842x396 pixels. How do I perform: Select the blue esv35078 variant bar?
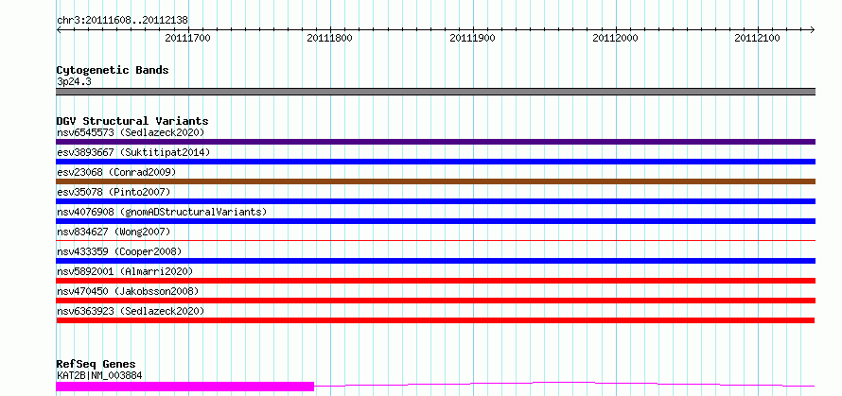coord(435,201)
